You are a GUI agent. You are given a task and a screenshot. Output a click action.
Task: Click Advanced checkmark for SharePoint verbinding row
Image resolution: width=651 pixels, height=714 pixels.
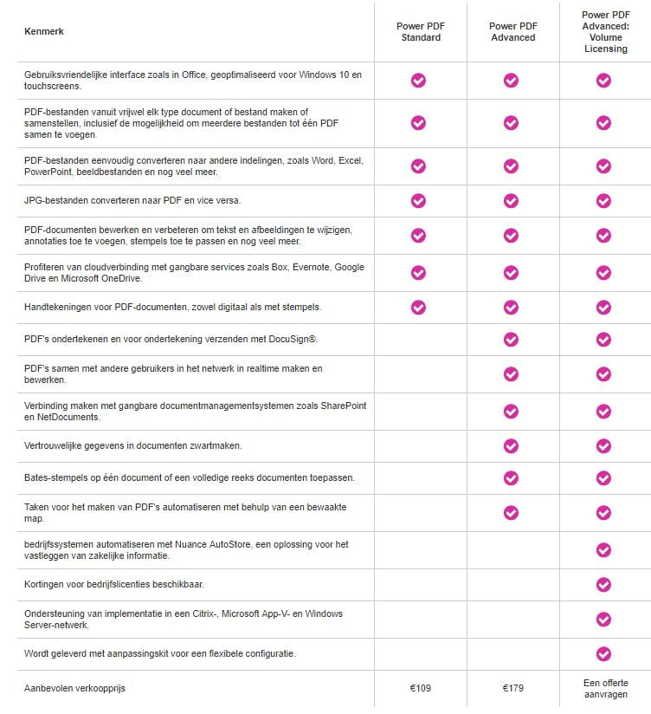point(511,411)
